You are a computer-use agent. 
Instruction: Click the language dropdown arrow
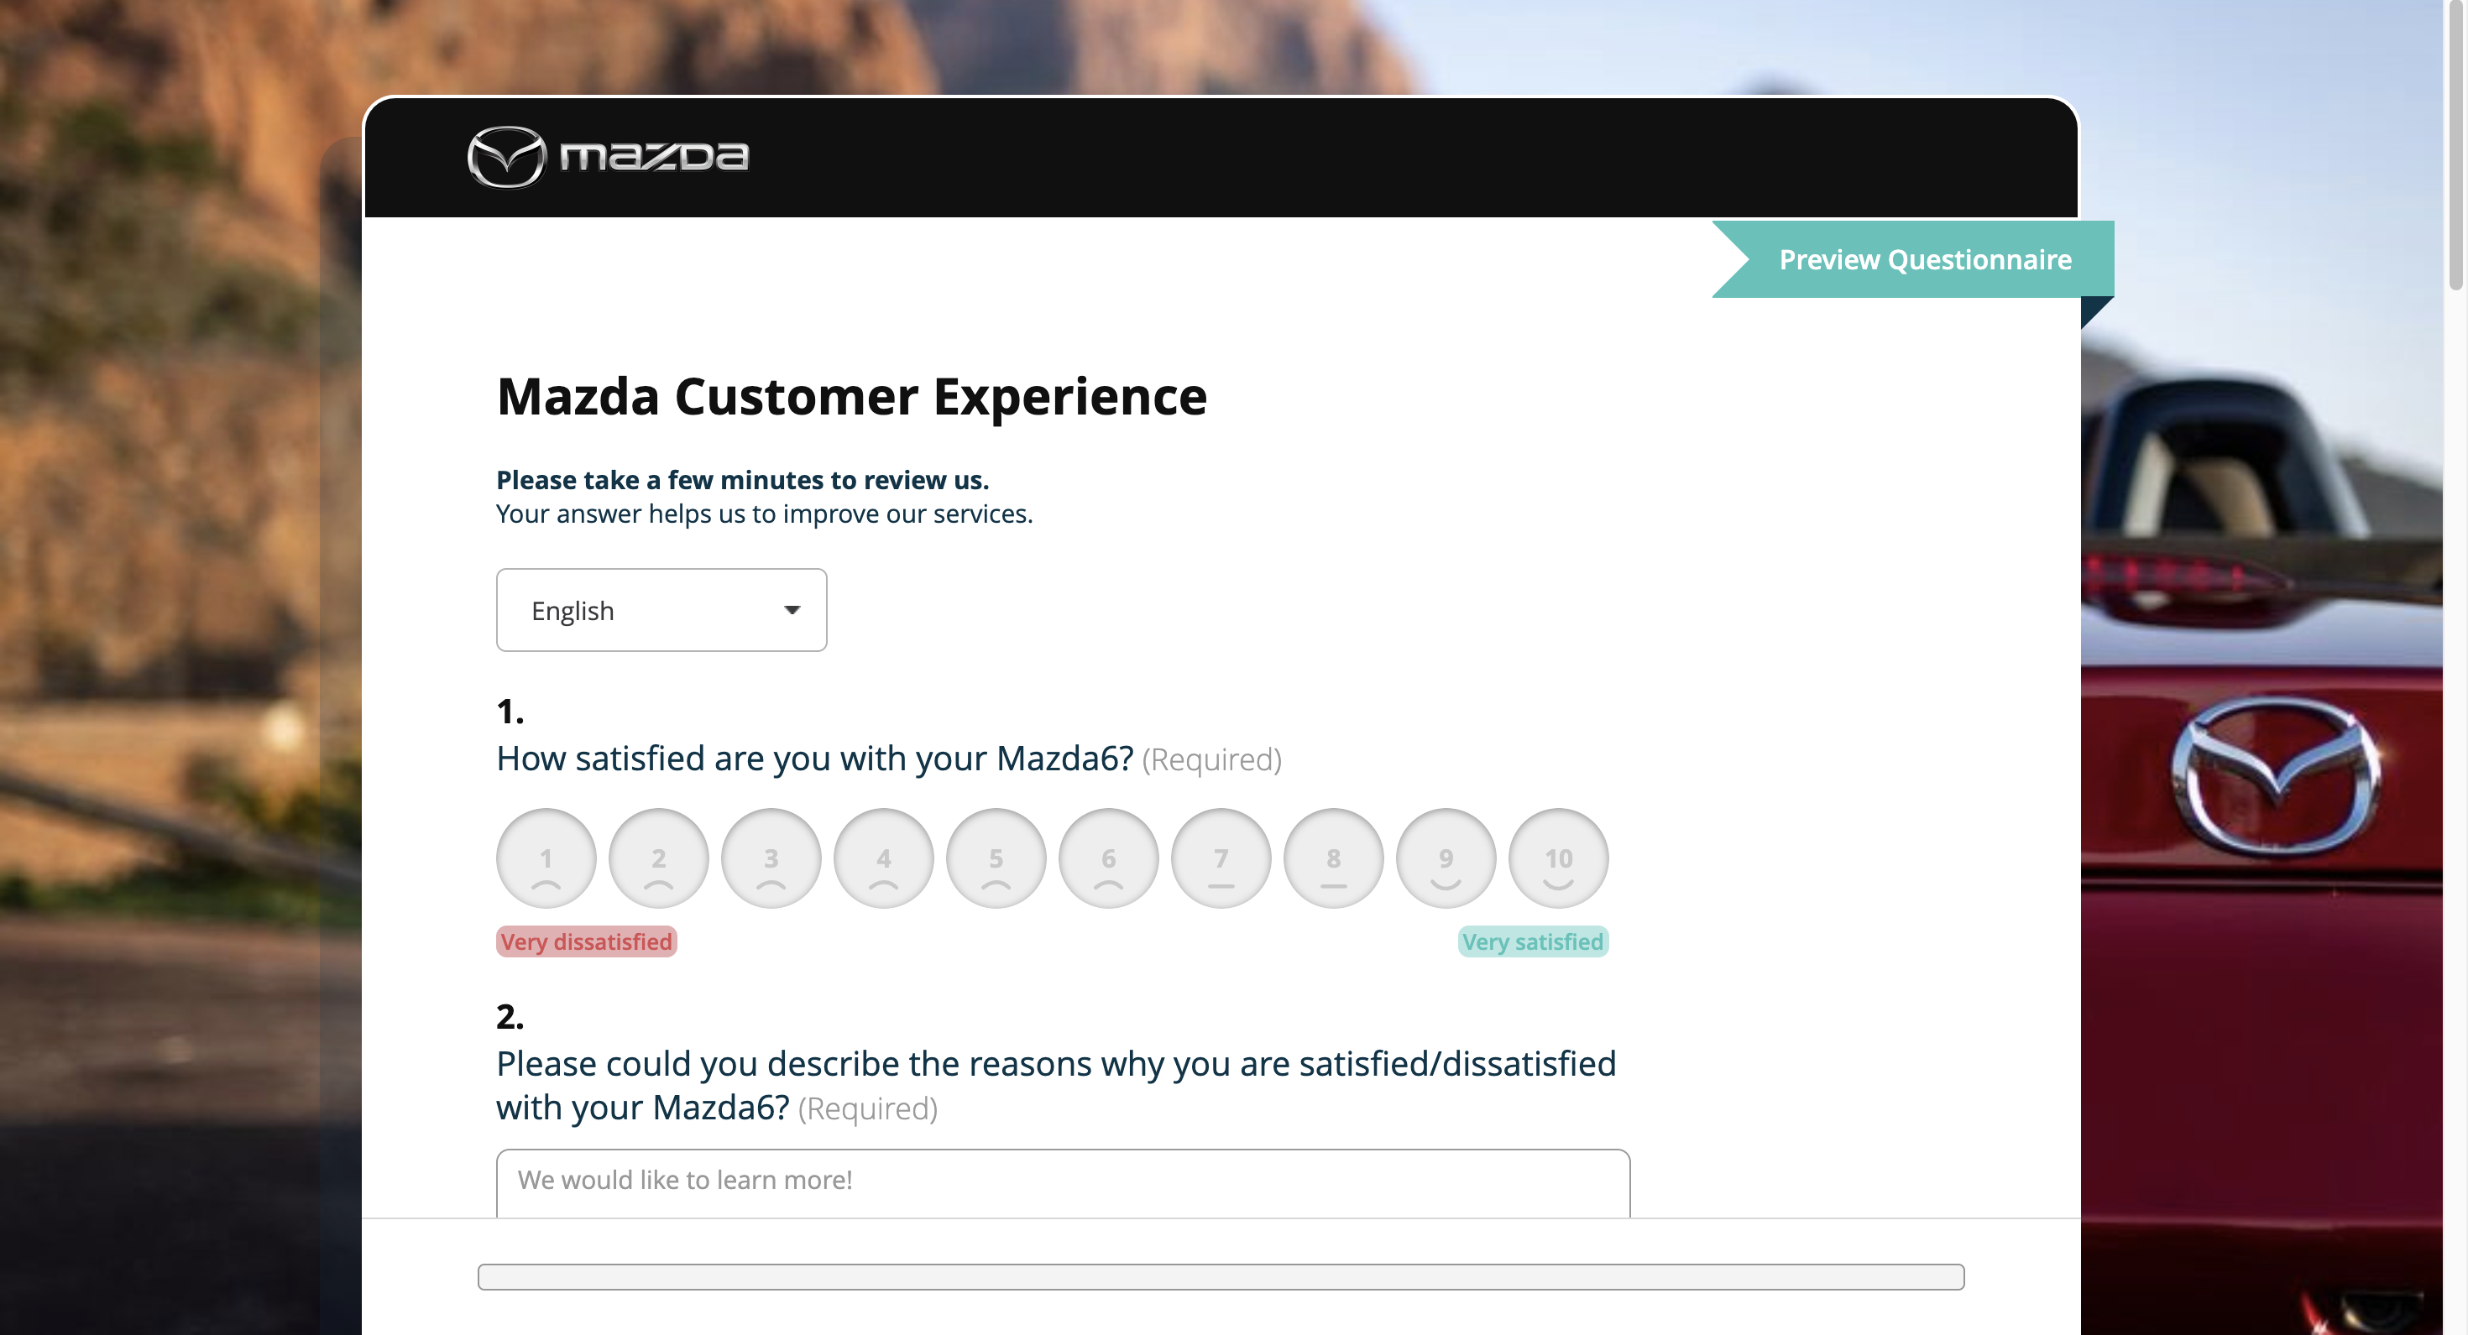(x=792, y=610)
